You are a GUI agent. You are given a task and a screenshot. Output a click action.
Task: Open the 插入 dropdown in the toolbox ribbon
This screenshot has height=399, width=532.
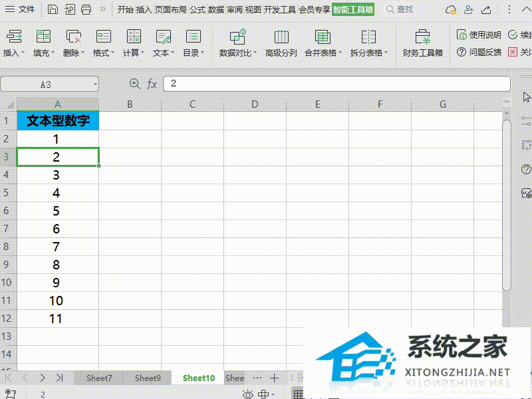point(14,43)
